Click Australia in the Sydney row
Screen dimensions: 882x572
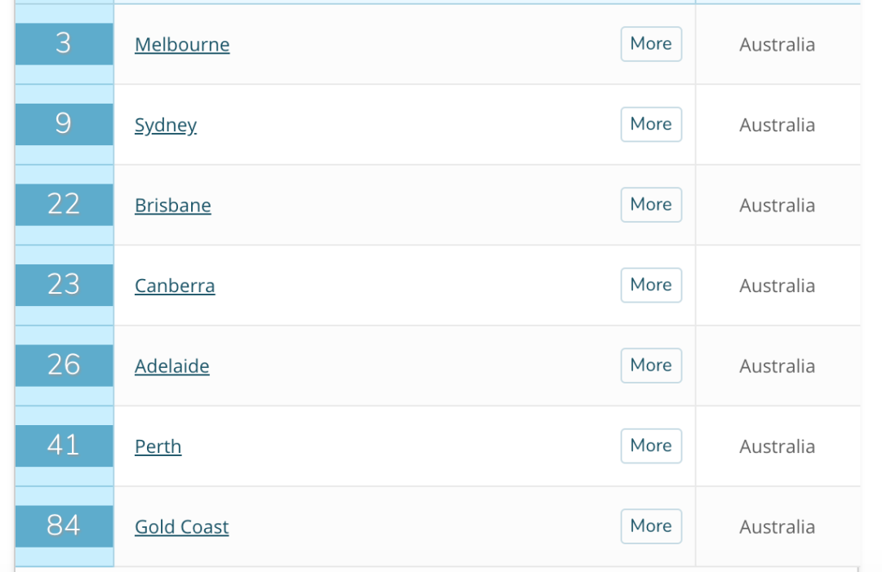coord(777,125)
